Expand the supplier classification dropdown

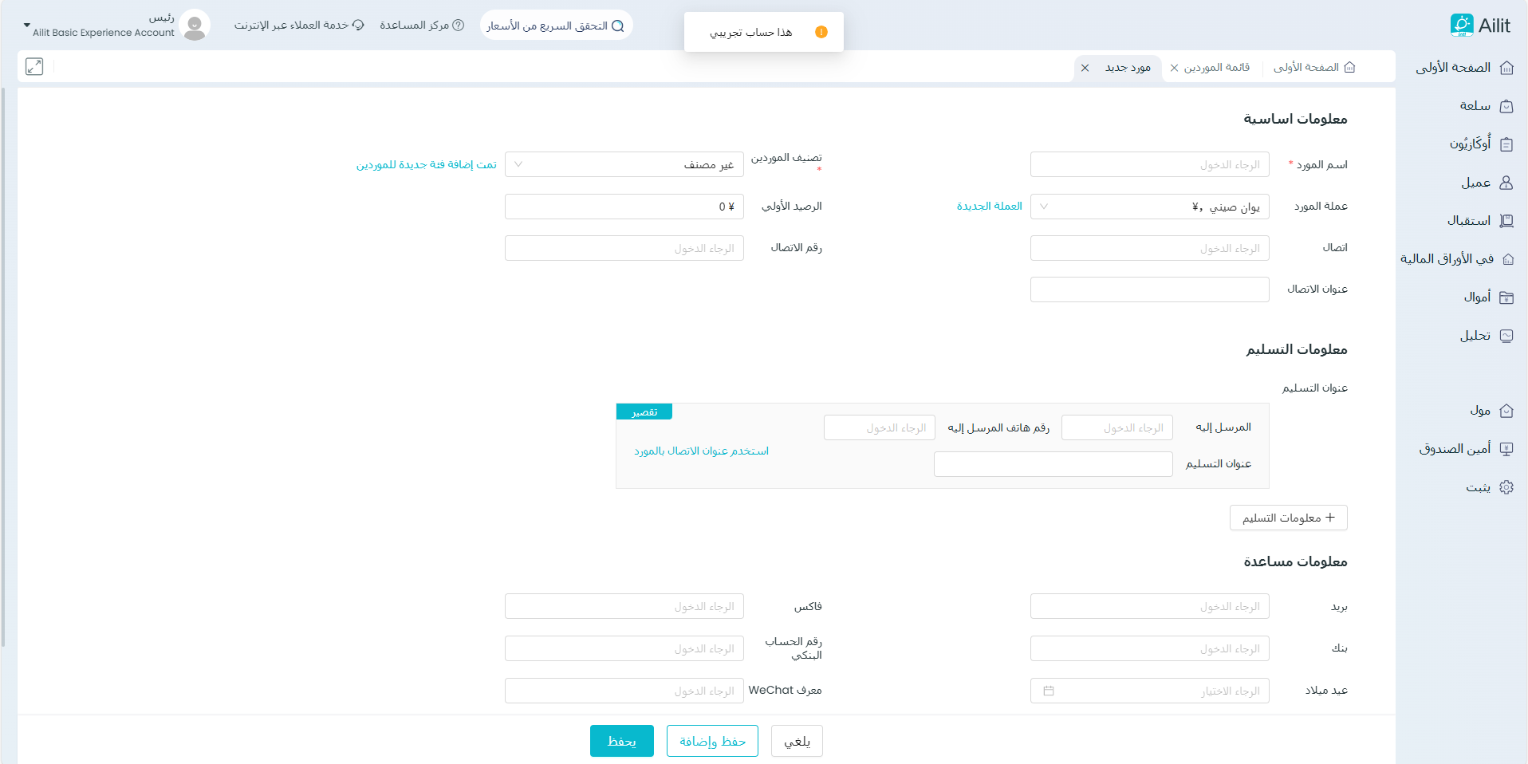624,165
